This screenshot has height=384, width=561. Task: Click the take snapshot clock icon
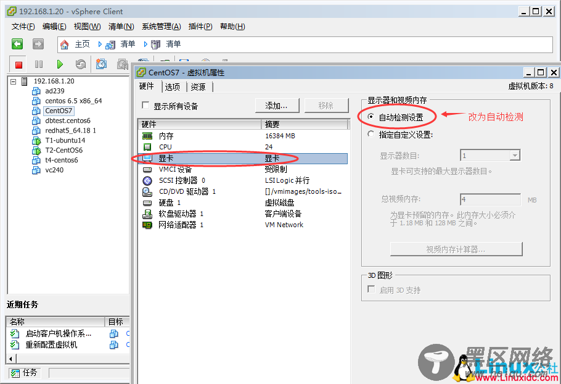[101, 64]
